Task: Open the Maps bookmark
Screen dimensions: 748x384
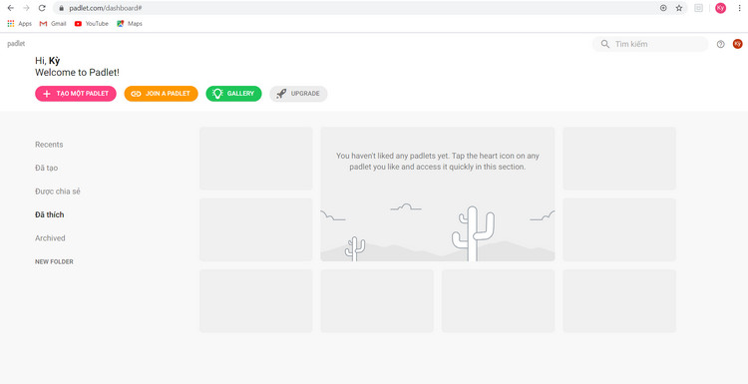Action: [x=130, y=23]
